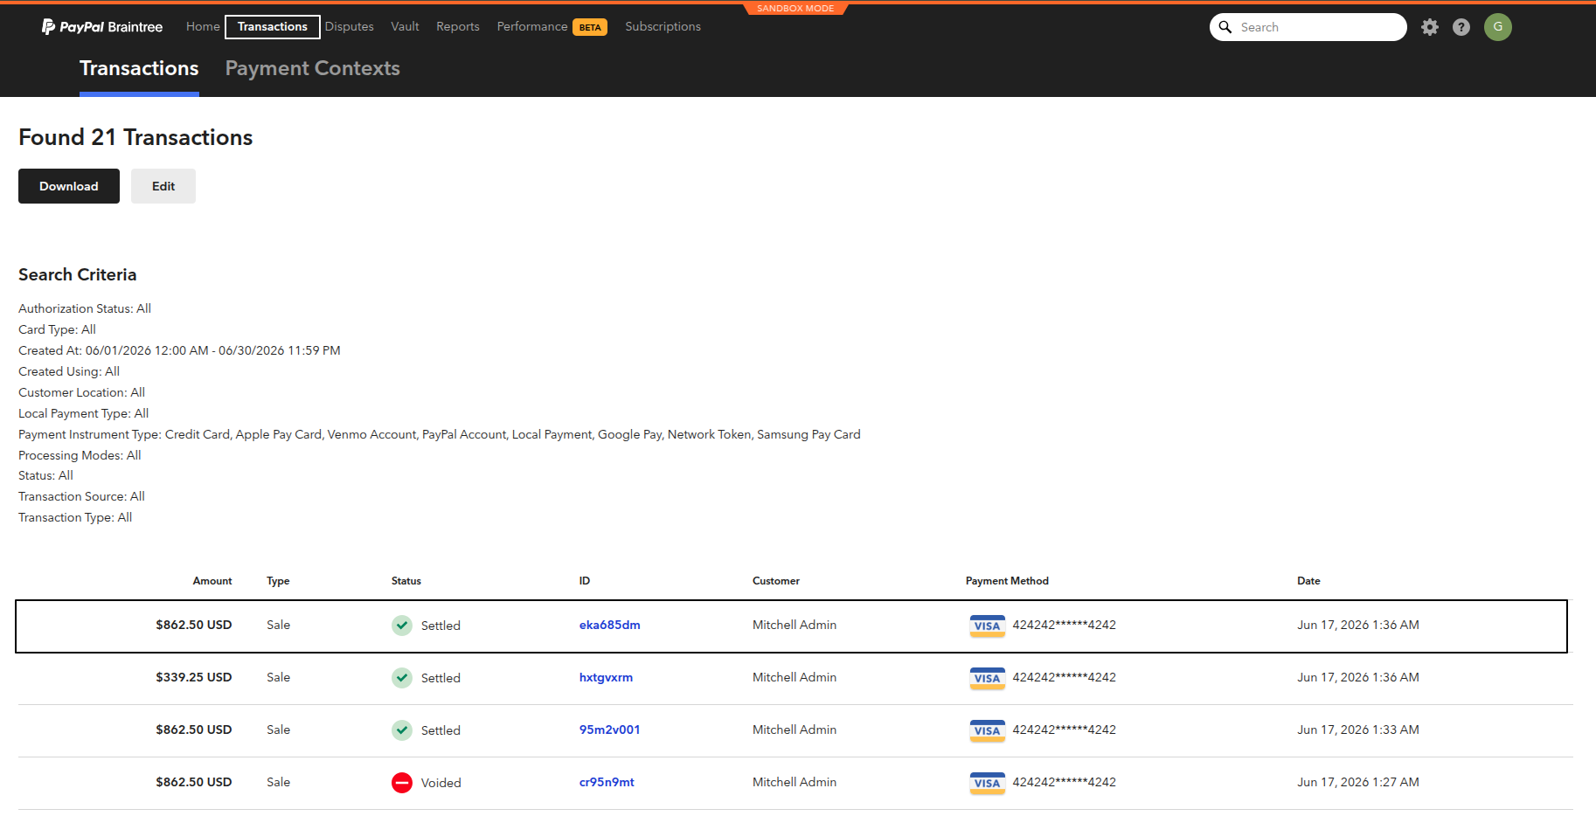Click the date Jun 17, 2026 1:33 AM
The width and height of the screenshot is (1596, 816).
coord(1358,730)
